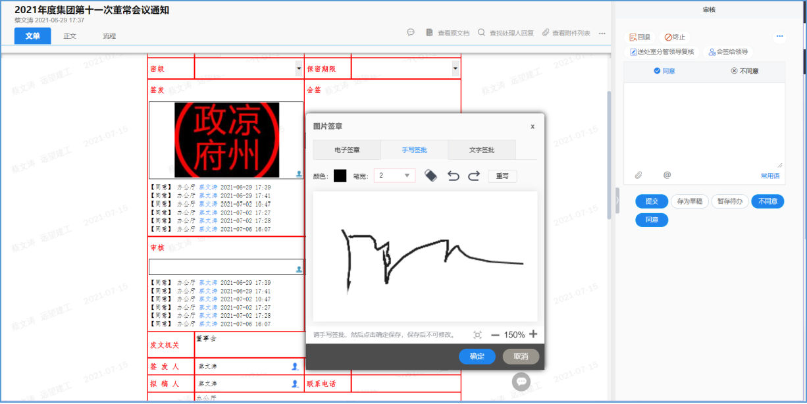The height and width of the screenshot is (404, 807).
Task: Click on the handwriting signature canvas
Action: pos(425,256)
